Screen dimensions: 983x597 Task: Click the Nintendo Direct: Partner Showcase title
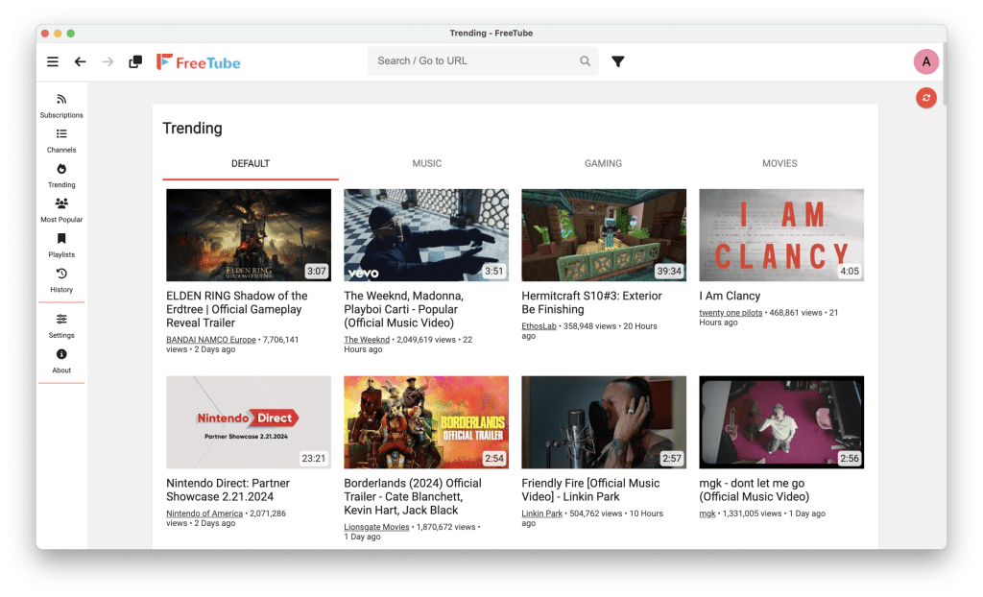(x=228, y=490)
